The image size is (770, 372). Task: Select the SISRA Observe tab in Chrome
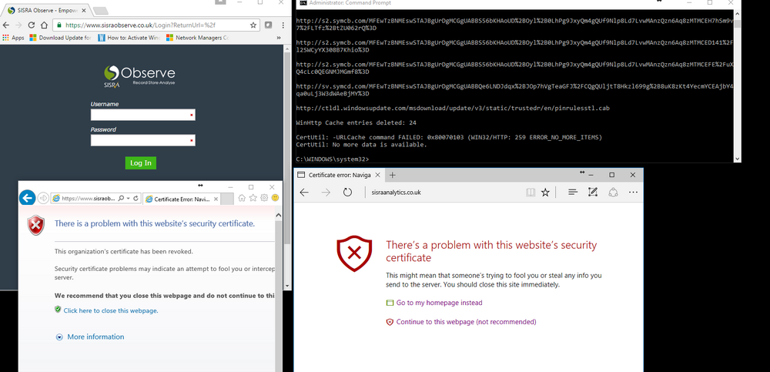pyautogui.click(x=47, y=10)
